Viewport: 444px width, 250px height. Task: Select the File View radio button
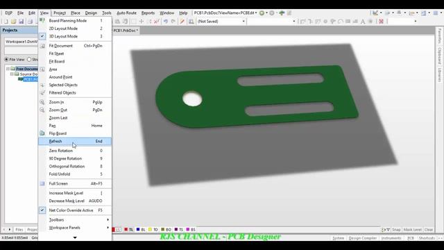pos(6,60)
